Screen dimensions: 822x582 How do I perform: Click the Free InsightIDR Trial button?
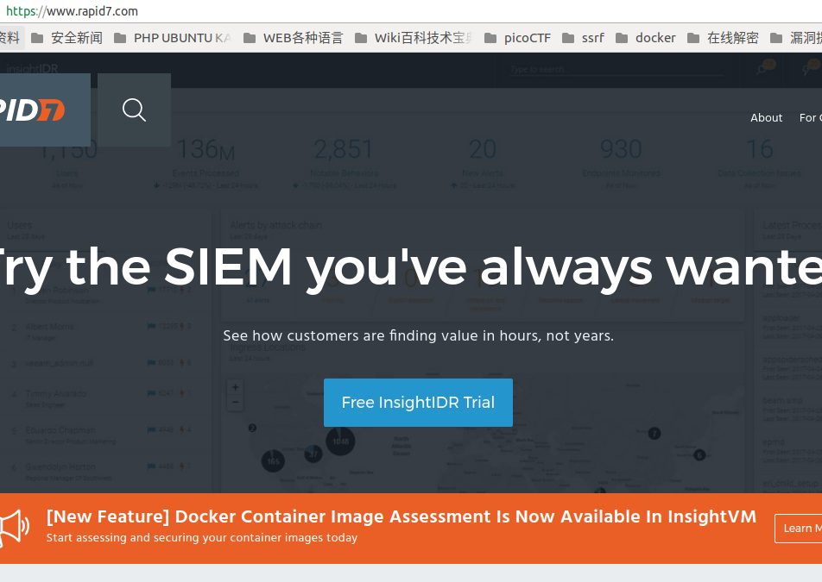pyautogui.click(x=418, y=403)
